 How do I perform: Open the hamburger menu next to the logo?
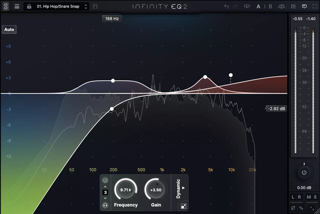point(17,6)
